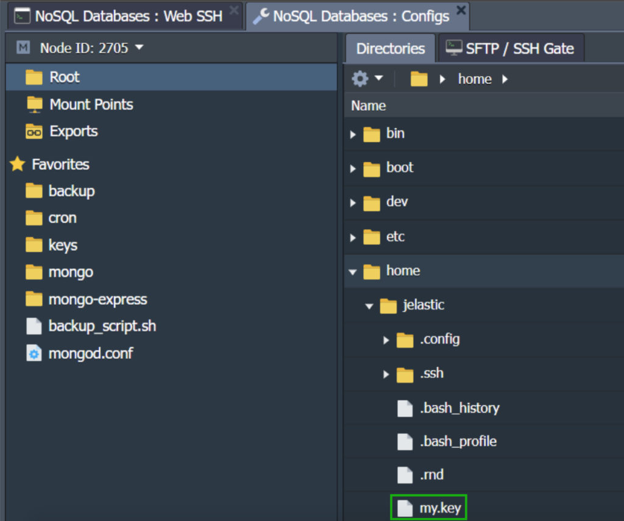Open the .rnd file
This screenshot has width=624, height=521.
432,475
